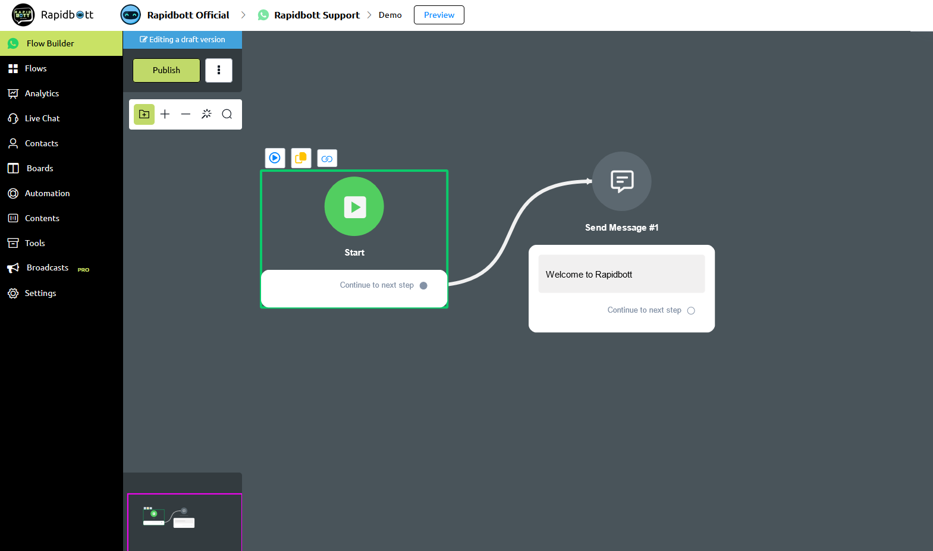Zoom in with the plus icon
This screenshot has height=551, width=933.
pos(165,114)
